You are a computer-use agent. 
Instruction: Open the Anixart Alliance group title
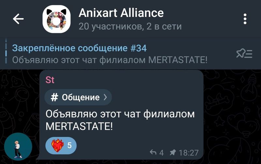tap(121, 13)
